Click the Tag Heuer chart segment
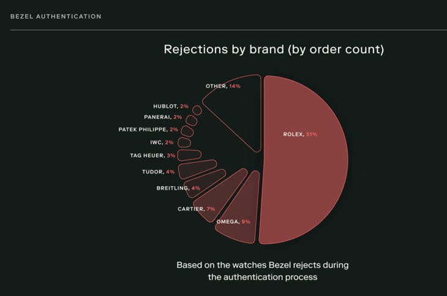Viewport: 447px width, 296px height. (190, 155)
